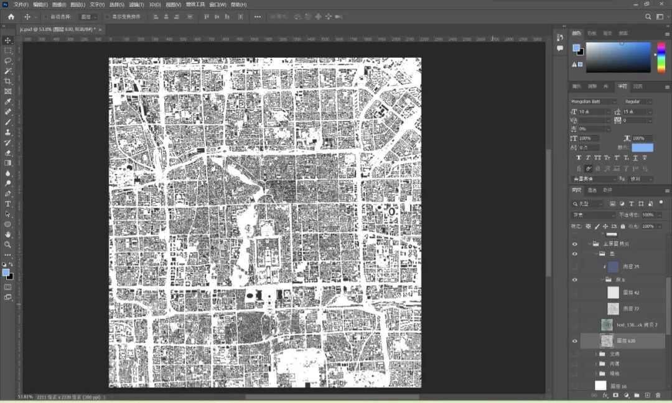Select the Gradient tool
Viewport: 672px width, 403px height.
pyautogui.click(x=7, y=163)
